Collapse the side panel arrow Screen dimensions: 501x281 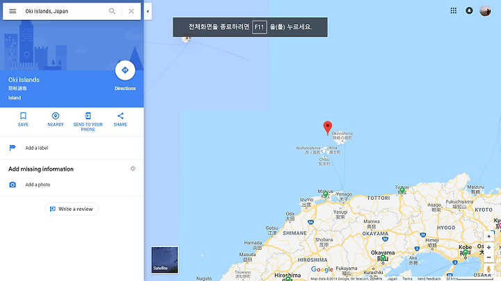click(x=148, y=12)
